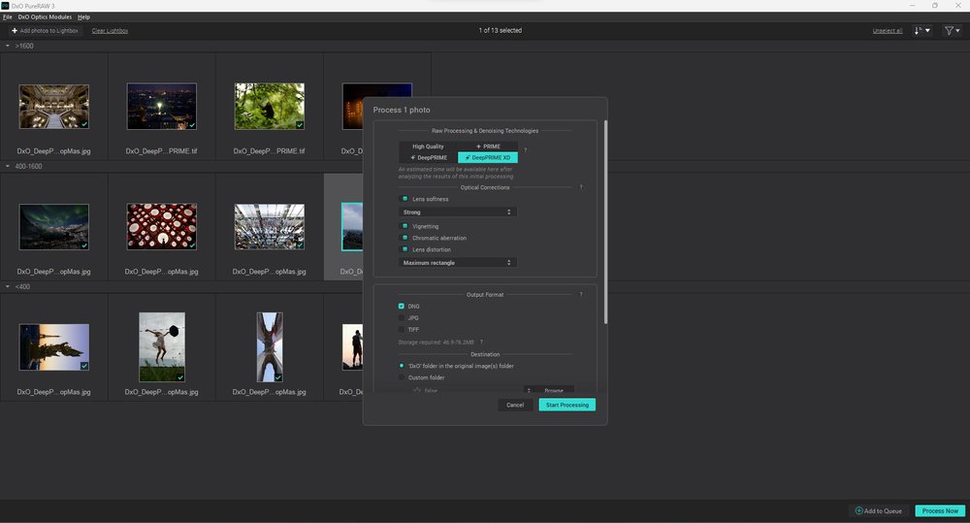
Task: Click the plus icon for Add photos to Lightbox
Action: [x=15, y=30]
